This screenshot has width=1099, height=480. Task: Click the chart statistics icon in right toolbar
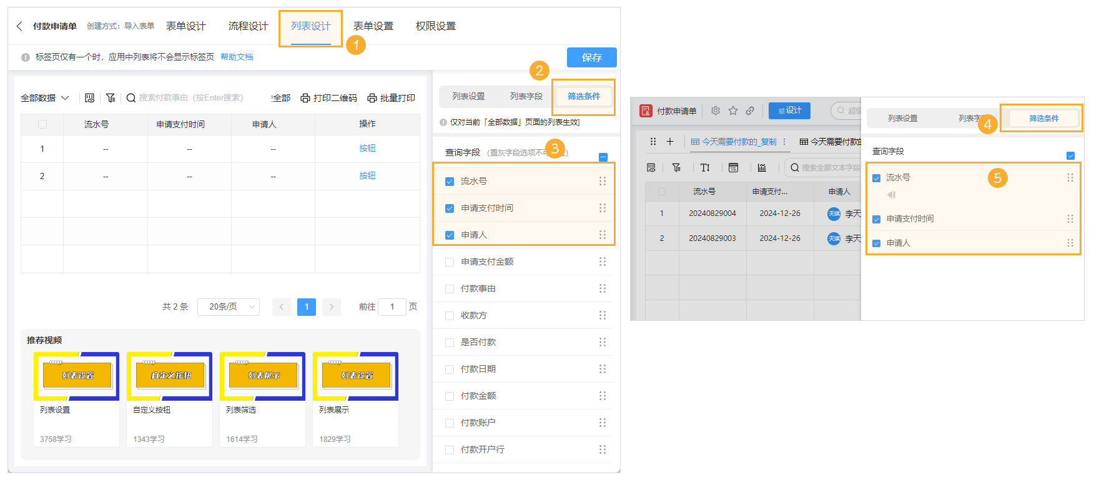[762, 167]
